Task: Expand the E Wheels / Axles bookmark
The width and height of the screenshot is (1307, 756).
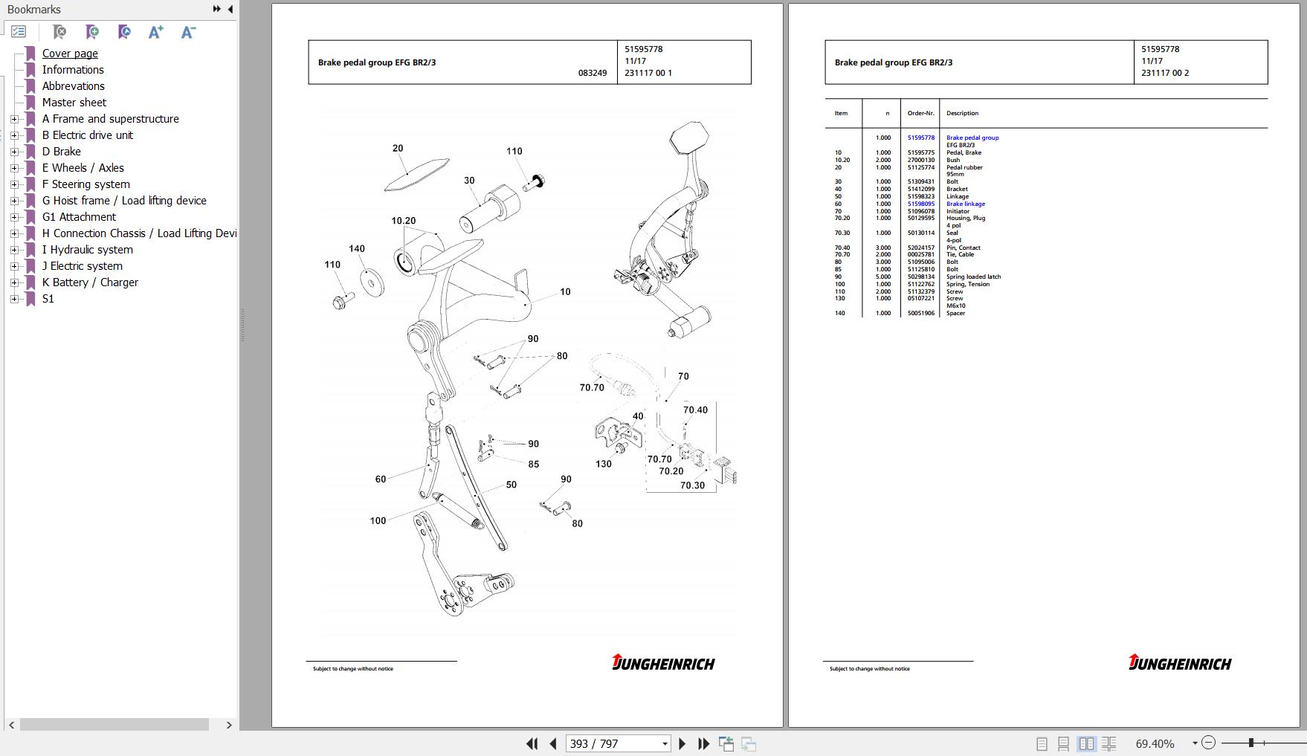Action: [14, 168]
